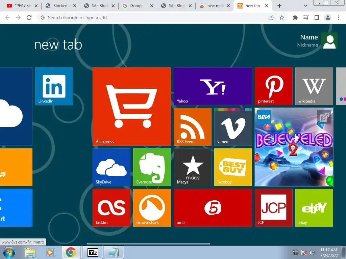Open the pinterest tile
The image size is (346, 259).
point(274,86)
